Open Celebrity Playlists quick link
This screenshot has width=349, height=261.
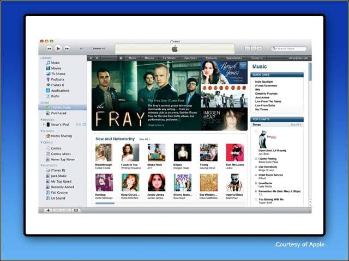tap(266, 94)
